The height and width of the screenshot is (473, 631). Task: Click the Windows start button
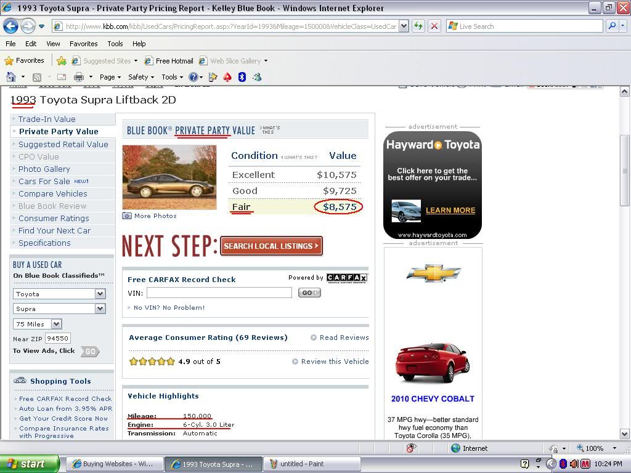30,464
